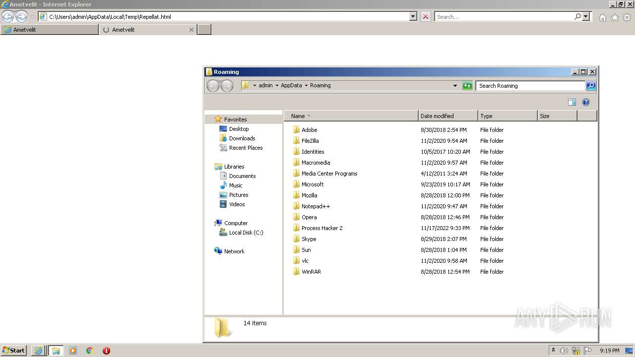Select the Mozilla folder name
The height and width of the screenshot is (357, 635).
coord(309,195)
